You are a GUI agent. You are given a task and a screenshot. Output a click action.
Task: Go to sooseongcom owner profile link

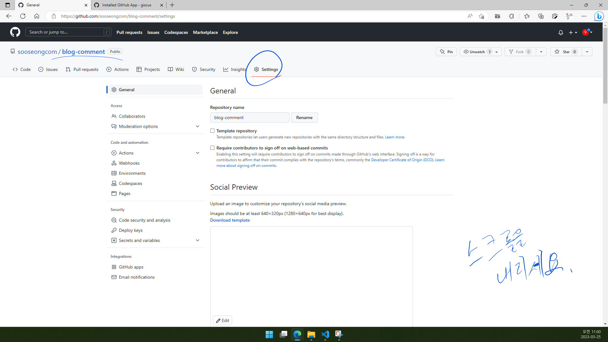(37, 52)
